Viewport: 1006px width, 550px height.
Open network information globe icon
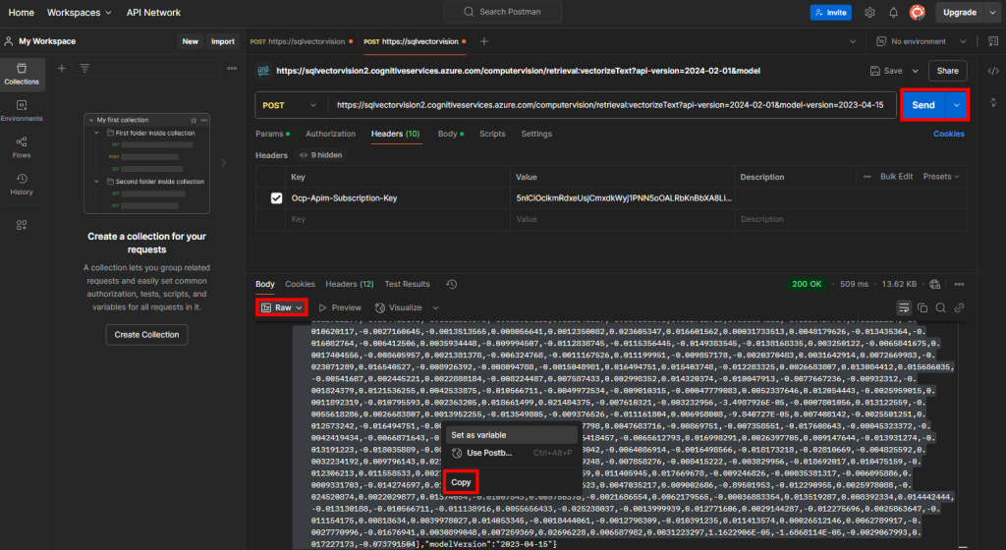point(935,284)
